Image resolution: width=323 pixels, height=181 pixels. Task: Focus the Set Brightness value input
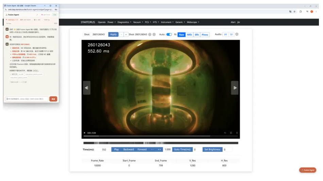pyautogui.click(x=227, y=149)
